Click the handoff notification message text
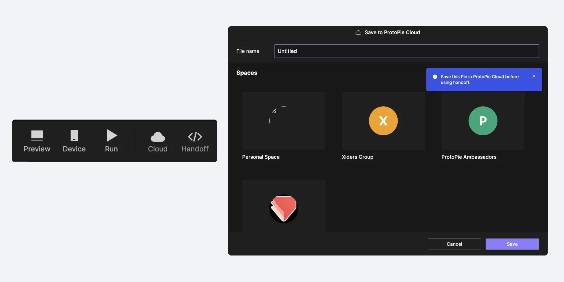The image size is (564, 282). (x=479, y=80)
